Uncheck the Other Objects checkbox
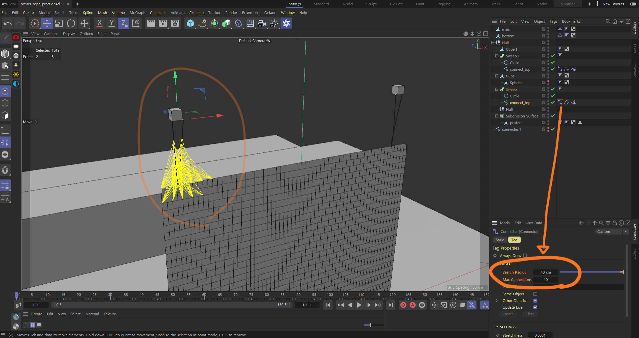Image resolution: width=639 pixels, height=338 pixels. (535, 301)
